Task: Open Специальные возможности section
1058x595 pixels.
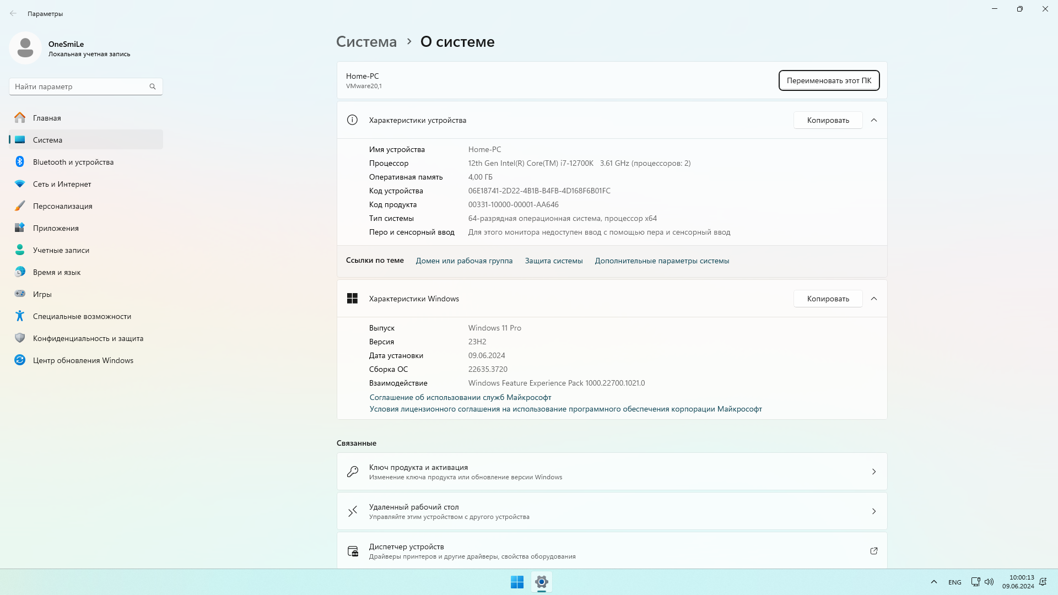Action: pyautogui.click(x=81, y=316)
